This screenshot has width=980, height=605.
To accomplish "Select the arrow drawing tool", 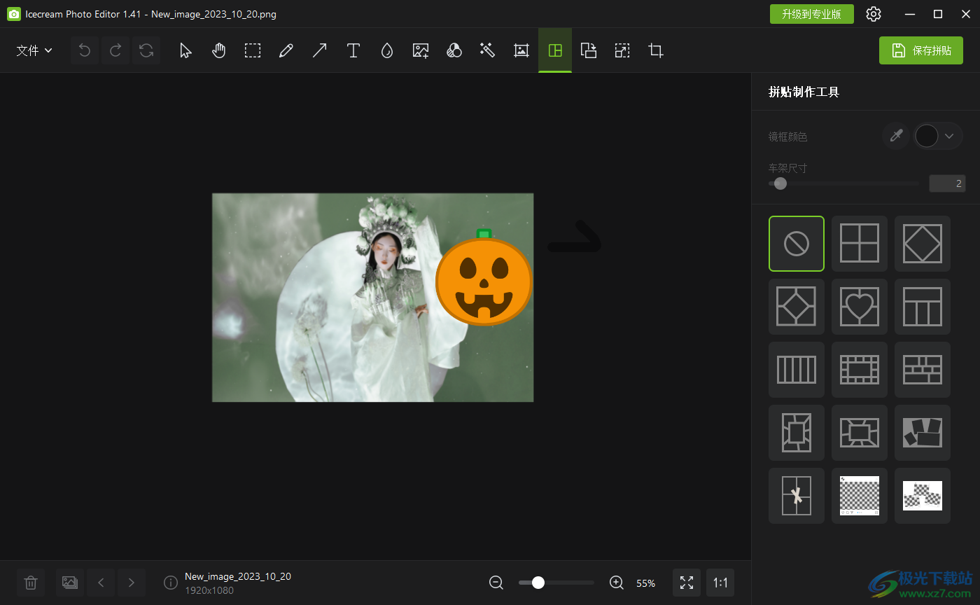I will (x=320, y=50).
